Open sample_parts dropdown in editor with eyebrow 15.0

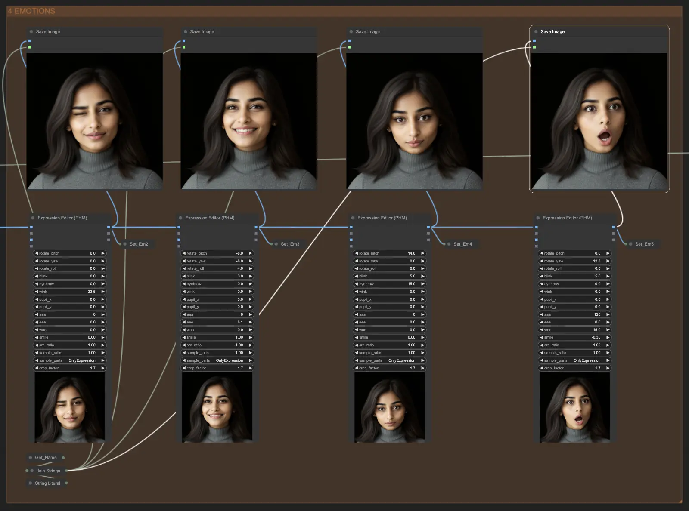pyautogui.click(x=390, y=360)
